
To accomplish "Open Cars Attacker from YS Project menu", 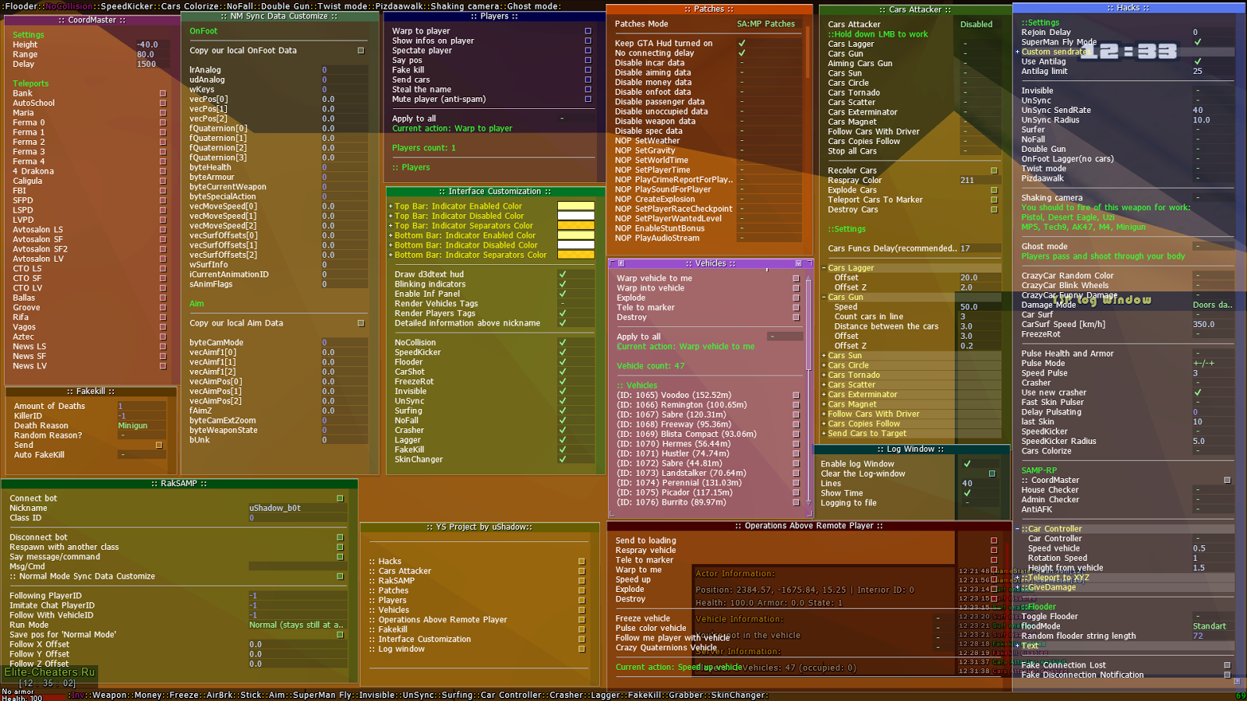I will click(581, 571).
